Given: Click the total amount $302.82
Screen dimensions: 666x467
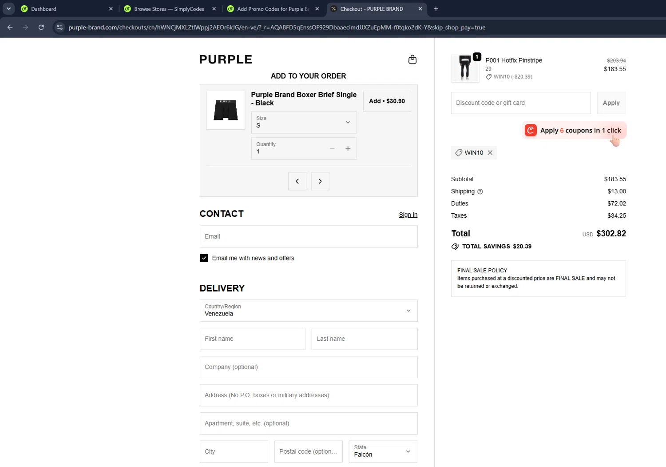Looking at the screenshot, I should (x=611, y=234).
